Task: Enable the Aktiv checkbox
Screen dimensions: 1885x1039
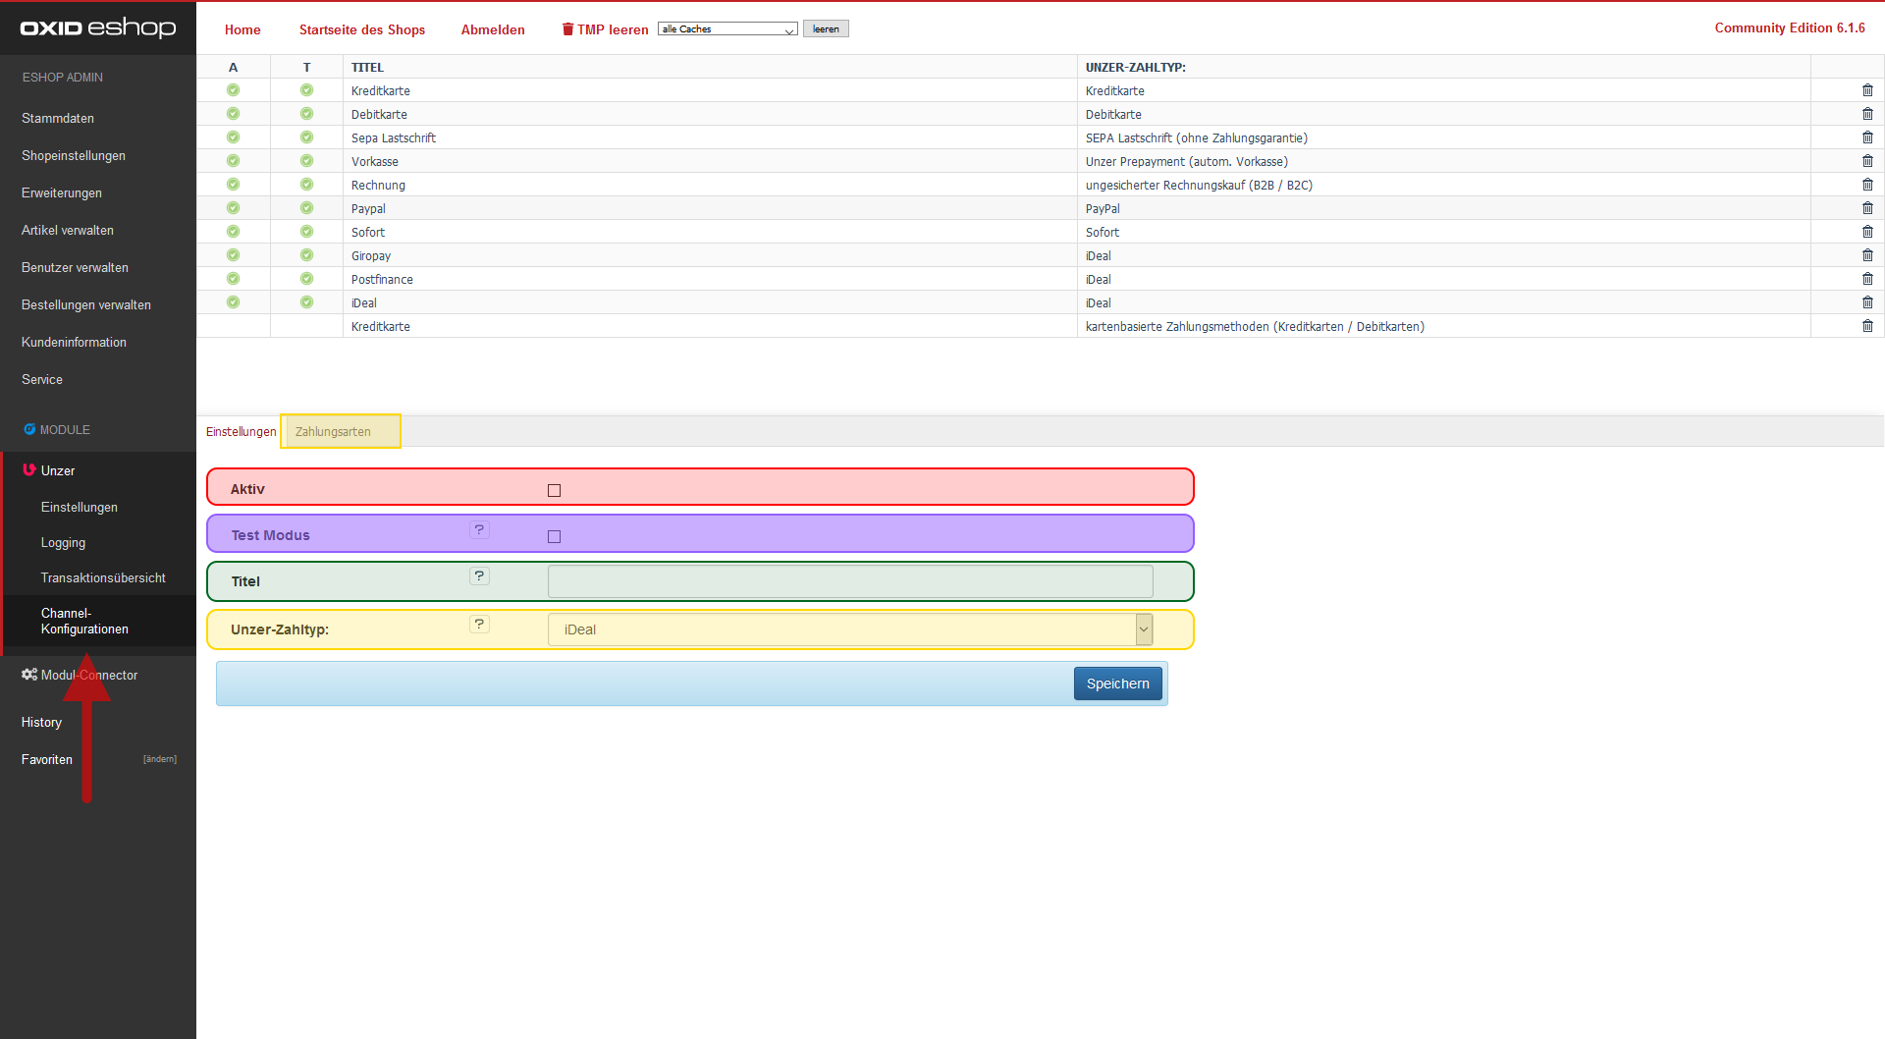Action: 554,490
